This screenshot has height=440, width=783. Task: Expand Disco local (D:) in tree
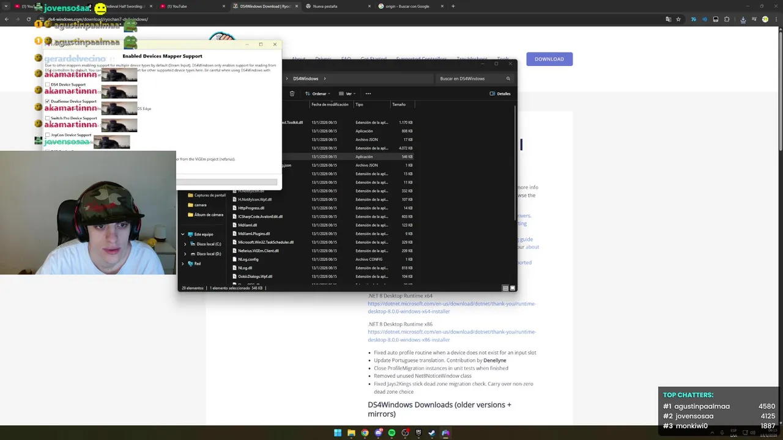[185, 254]
